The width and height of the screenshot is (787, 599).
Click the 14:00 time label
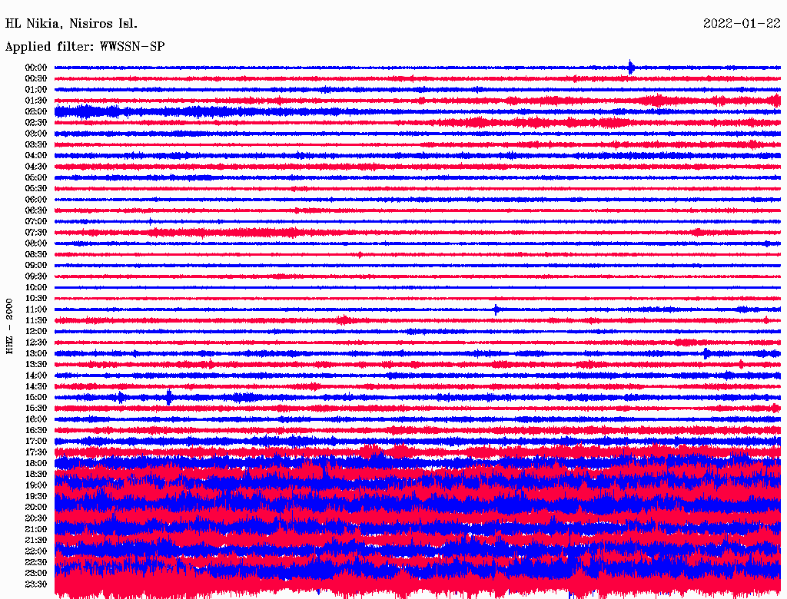tap(36, 375)
